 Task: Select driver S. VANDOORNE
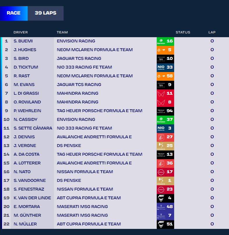tap(30, 180)
